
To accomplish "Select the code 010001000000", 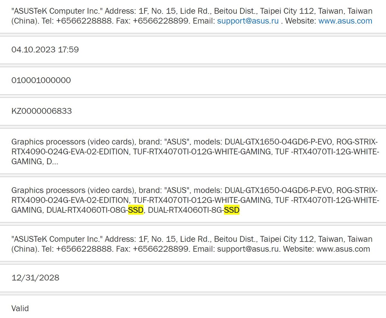I will [x=41, y=80].
